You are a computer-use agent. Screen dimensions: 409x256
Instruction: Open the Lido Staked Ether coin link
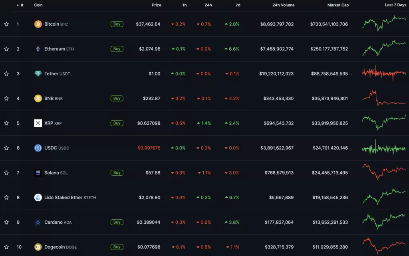click(63, 197)
